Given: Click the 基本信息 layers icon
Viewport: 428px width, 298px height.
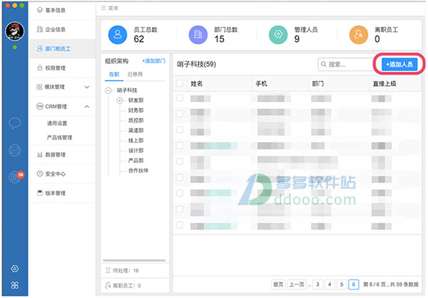Looking at the screenshot, I should (x=40, y=10).
